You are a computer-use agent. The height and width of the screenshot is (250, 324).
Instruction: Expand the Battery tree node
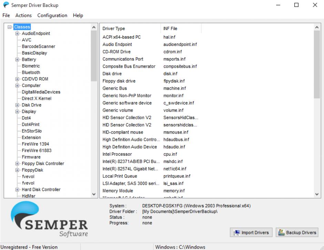tap(17, 60)
